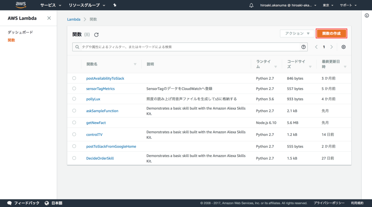
Task: Click the 846 bytes code size cell
Action: click(x=295, y=78)
